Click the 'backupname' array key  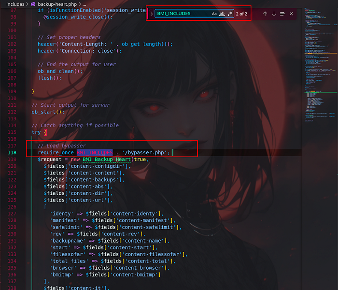[x=68, y=241]
